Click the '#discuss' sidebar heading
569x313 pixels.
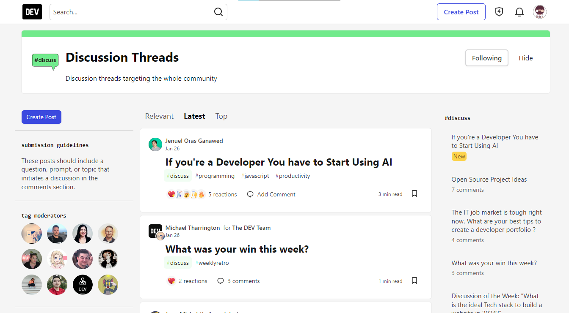pos(458,118)
